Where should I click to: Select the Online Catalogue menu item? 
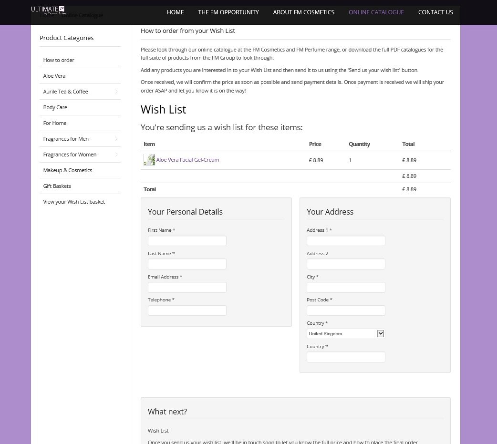point(376,12)
